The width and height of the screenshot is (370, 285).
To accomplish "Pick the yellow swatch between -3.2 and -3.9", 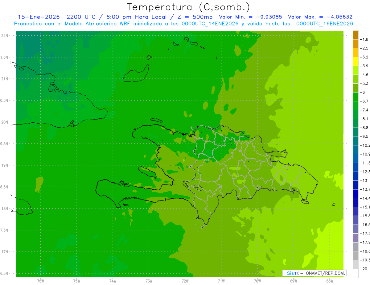I will (x=356, y=61).
